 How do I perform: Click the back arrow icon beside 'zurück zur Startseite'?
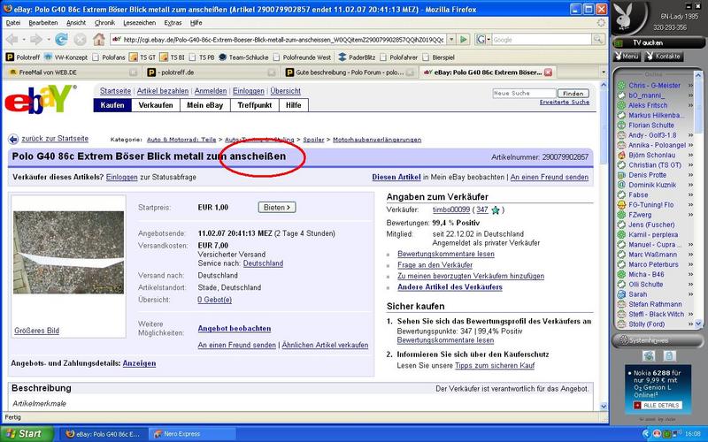tap(13, 139)
